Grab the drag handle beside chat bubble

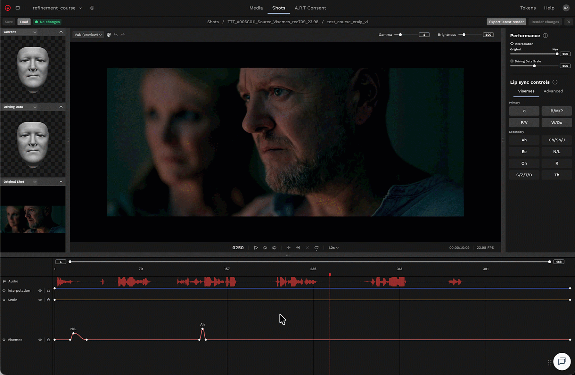click(x=550, y=363)
